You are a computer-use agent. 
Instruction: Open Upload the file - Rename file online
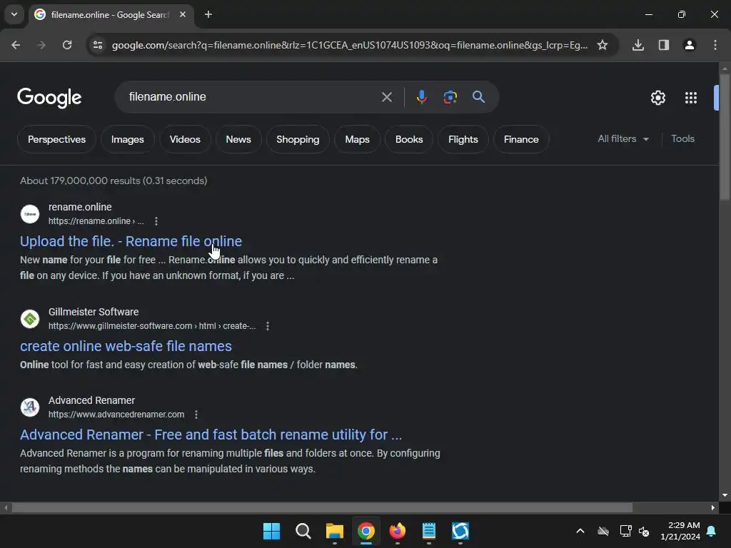click(x=131, y=241)
